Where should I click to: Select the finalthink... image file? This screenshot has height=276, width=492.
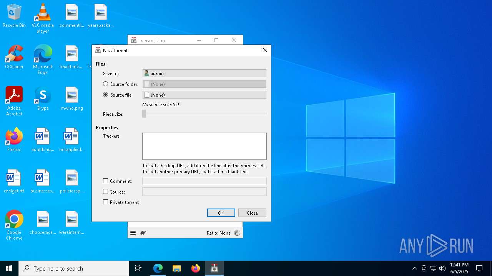(72, 58)
